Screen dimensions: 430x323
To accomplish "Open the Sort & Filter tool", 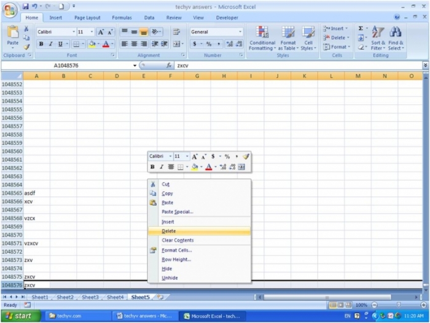I will [378, 37].
